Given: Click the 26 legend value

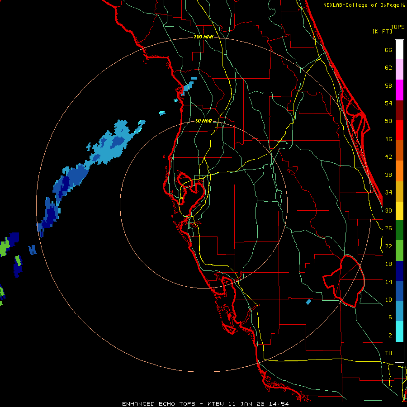Looking at the screenshot, I should tap(388, 228).
